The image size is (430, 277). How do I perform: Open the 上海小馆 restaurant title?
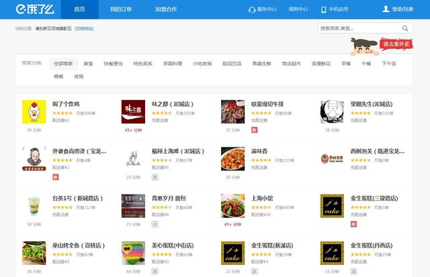tap(262, 199)
